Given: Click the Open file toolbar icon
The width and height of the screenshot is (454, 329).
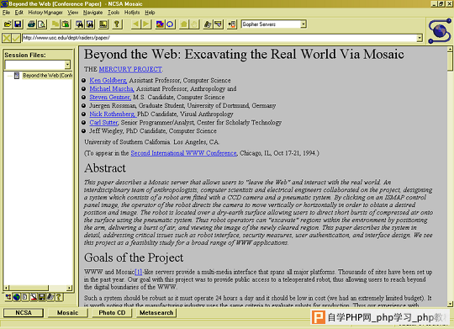Looking at the screenshot, I should coord(8,24).
